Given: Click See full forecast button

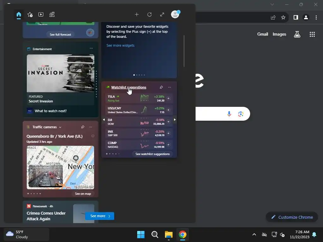Looking at the screenshot, I should 60,34.
